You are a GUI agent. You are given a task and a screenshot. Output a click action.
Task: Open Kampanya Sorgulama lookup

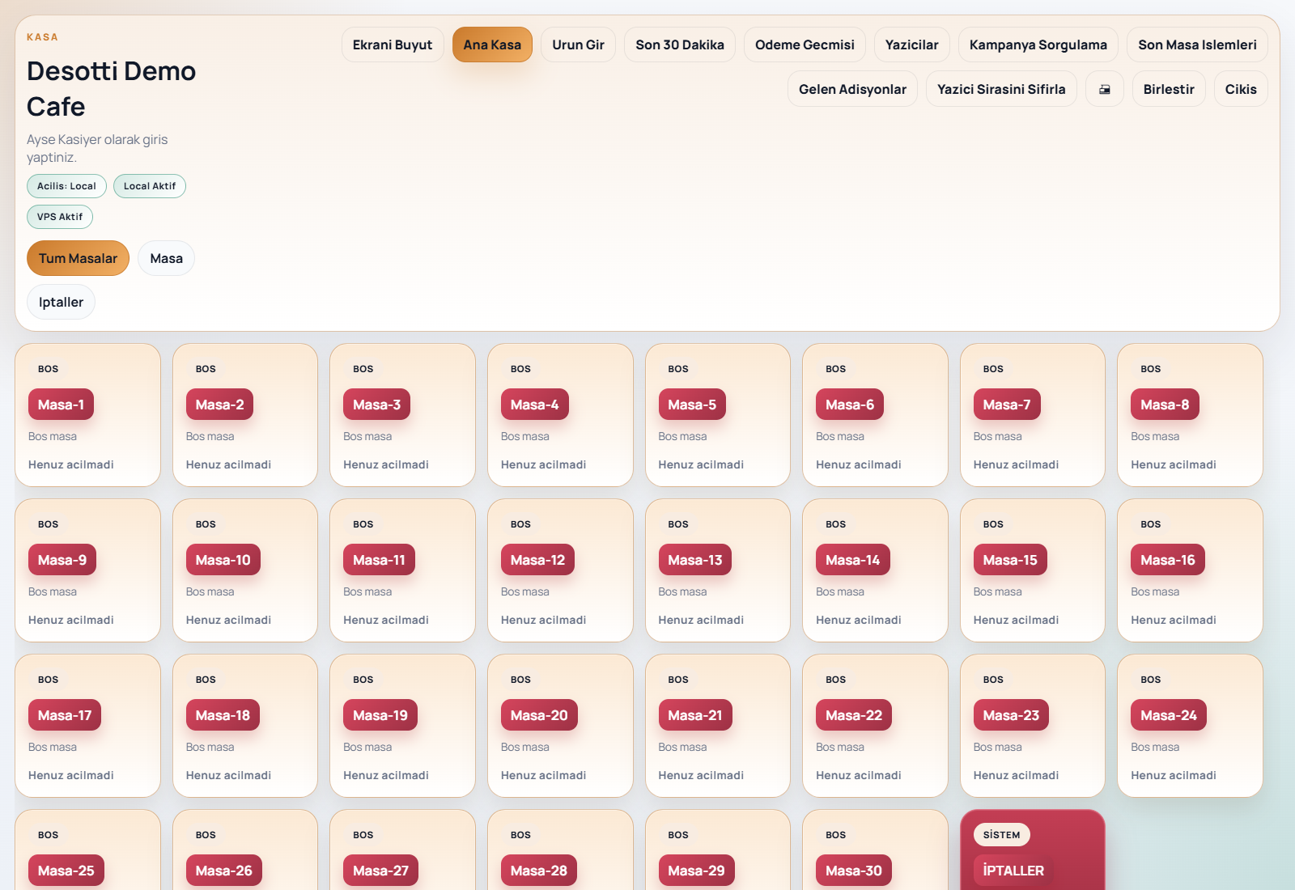coord(1038,44)
